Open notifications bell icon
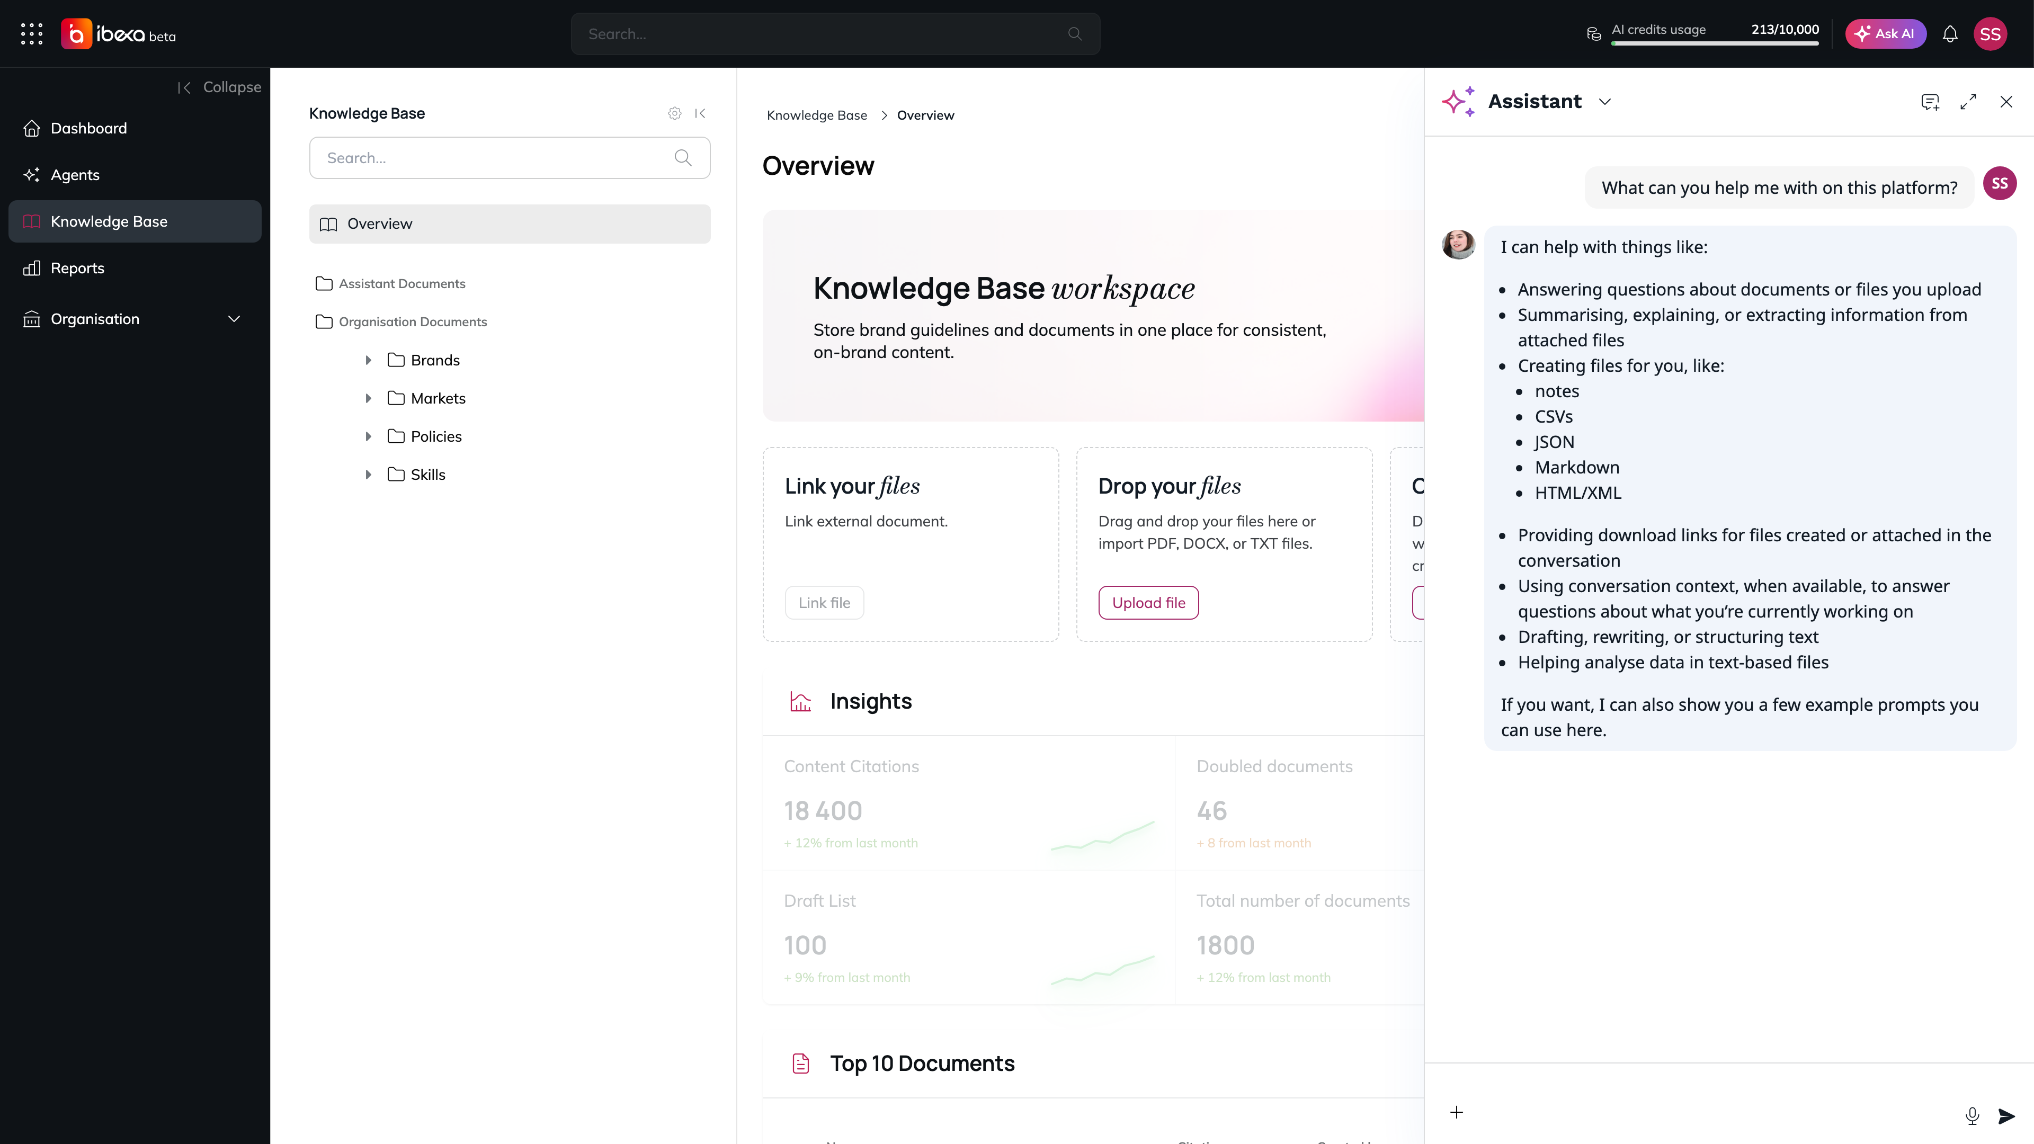 [1949, 34]
